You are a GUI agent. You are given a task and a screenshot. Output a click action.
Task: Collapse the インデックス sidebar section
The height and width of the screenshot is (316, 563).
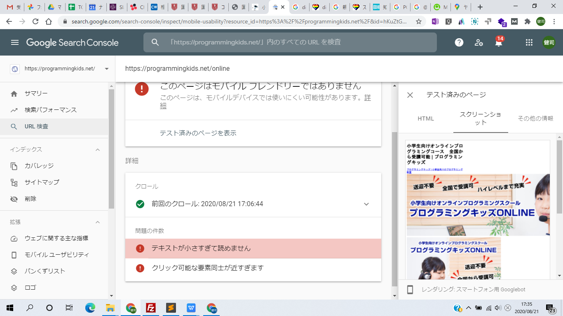click(98, 149)
